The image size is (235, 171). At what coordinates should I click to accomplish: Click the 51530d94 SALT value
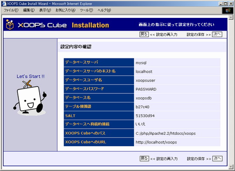145,116
